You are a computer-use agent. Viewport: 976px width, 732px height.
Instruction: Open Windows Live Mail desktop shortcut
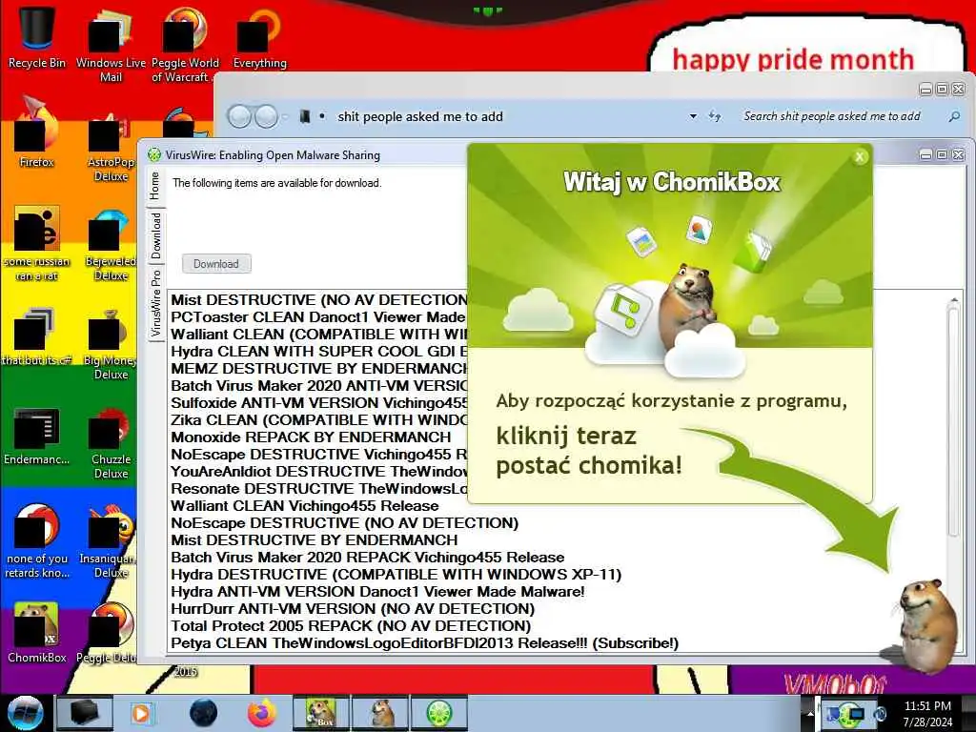(x=111, y=44)
